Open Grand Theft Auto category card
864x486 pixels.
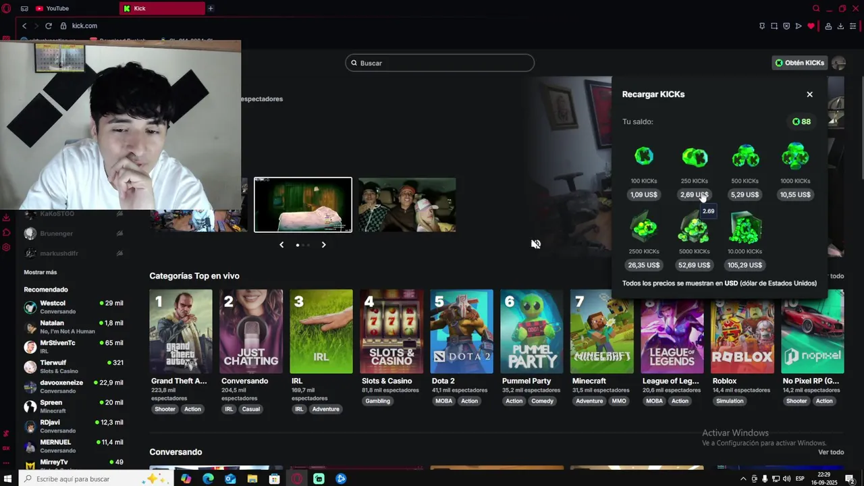181,331
